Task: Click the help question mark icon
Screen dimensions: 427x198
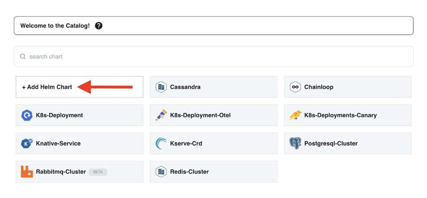Action: click(98, 26)
